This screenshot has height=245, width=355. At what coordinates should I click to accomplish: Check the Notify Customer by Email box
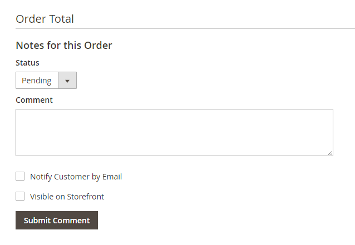pyautogui.click(x=20, y=176)
